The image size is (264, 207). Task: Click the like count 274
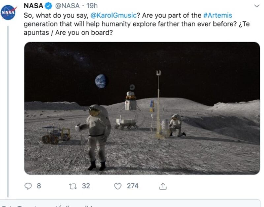click(133, 186)
